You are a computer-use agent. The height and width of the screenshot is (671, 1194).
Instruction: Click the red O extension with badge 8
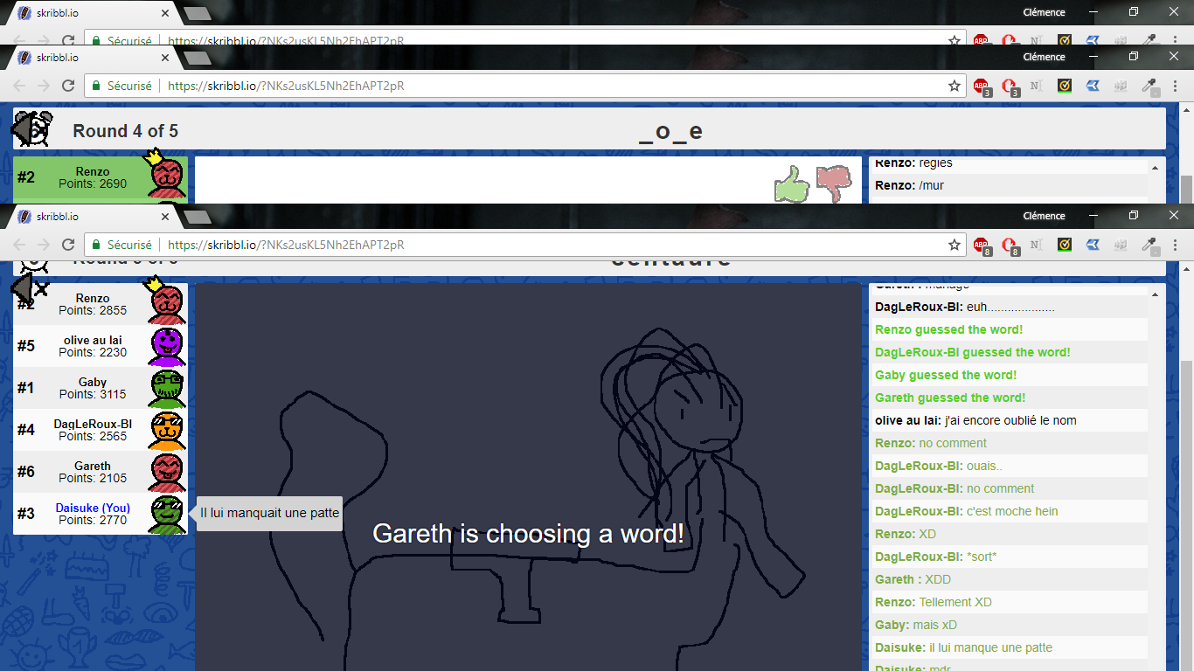tap(1010, 246)
